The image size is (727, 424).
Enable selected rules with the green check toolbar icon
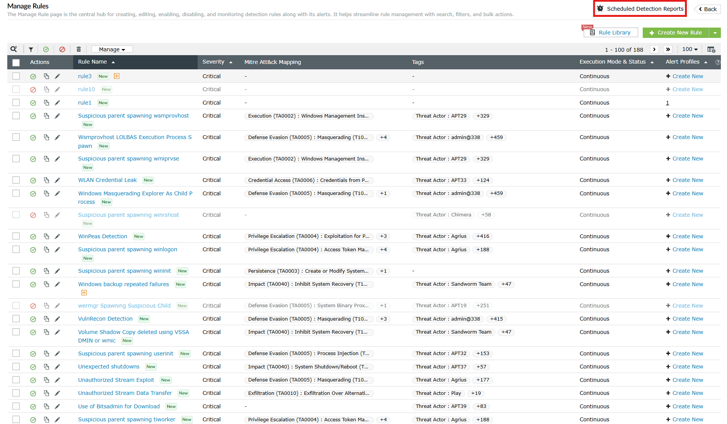46,49
